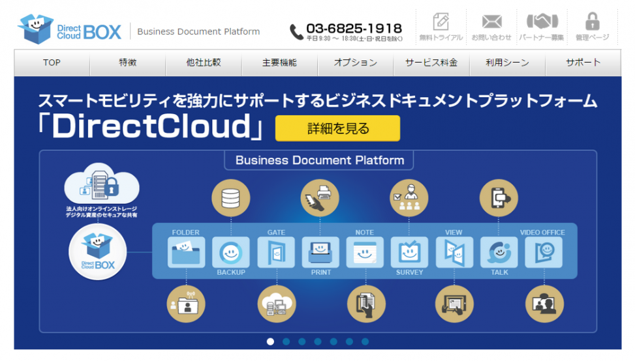Viewport: 635px width, 361px height.
Task: Jump to the fifth carousel slide dot
Action: tap(333, 341)
